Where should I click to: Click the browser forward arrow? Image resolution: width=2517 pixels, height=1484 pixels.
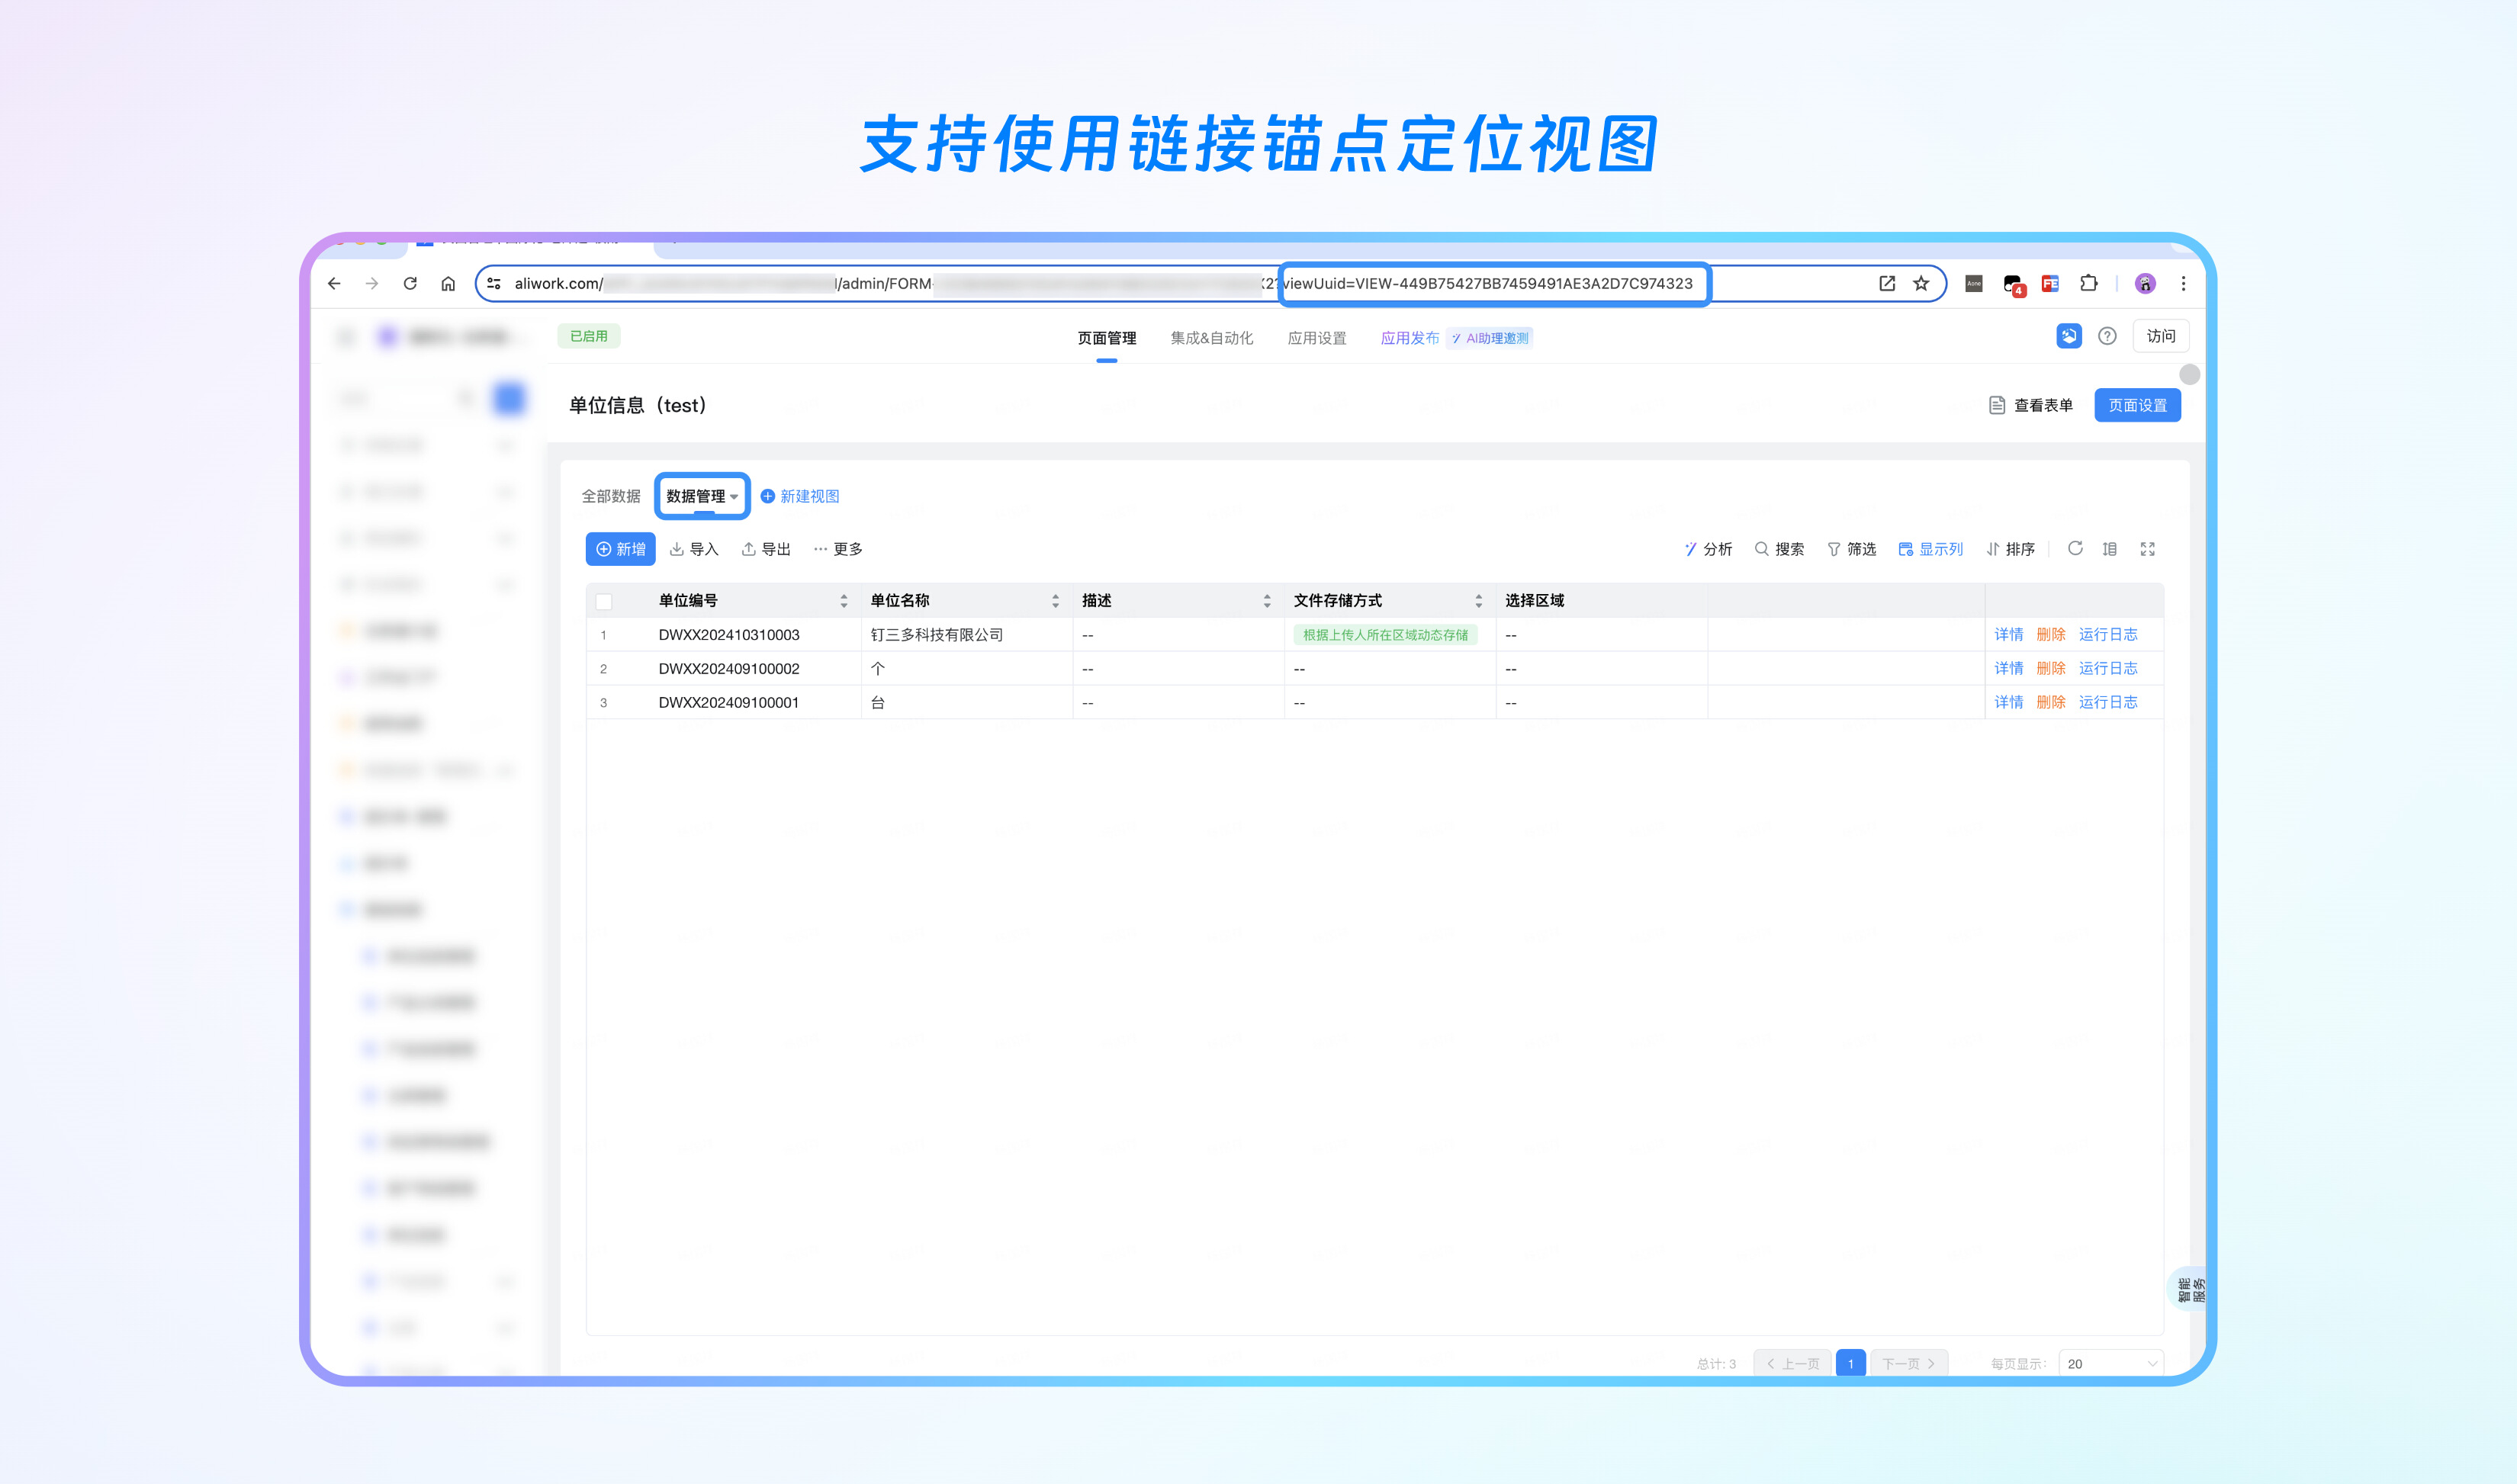click(372, 284)
